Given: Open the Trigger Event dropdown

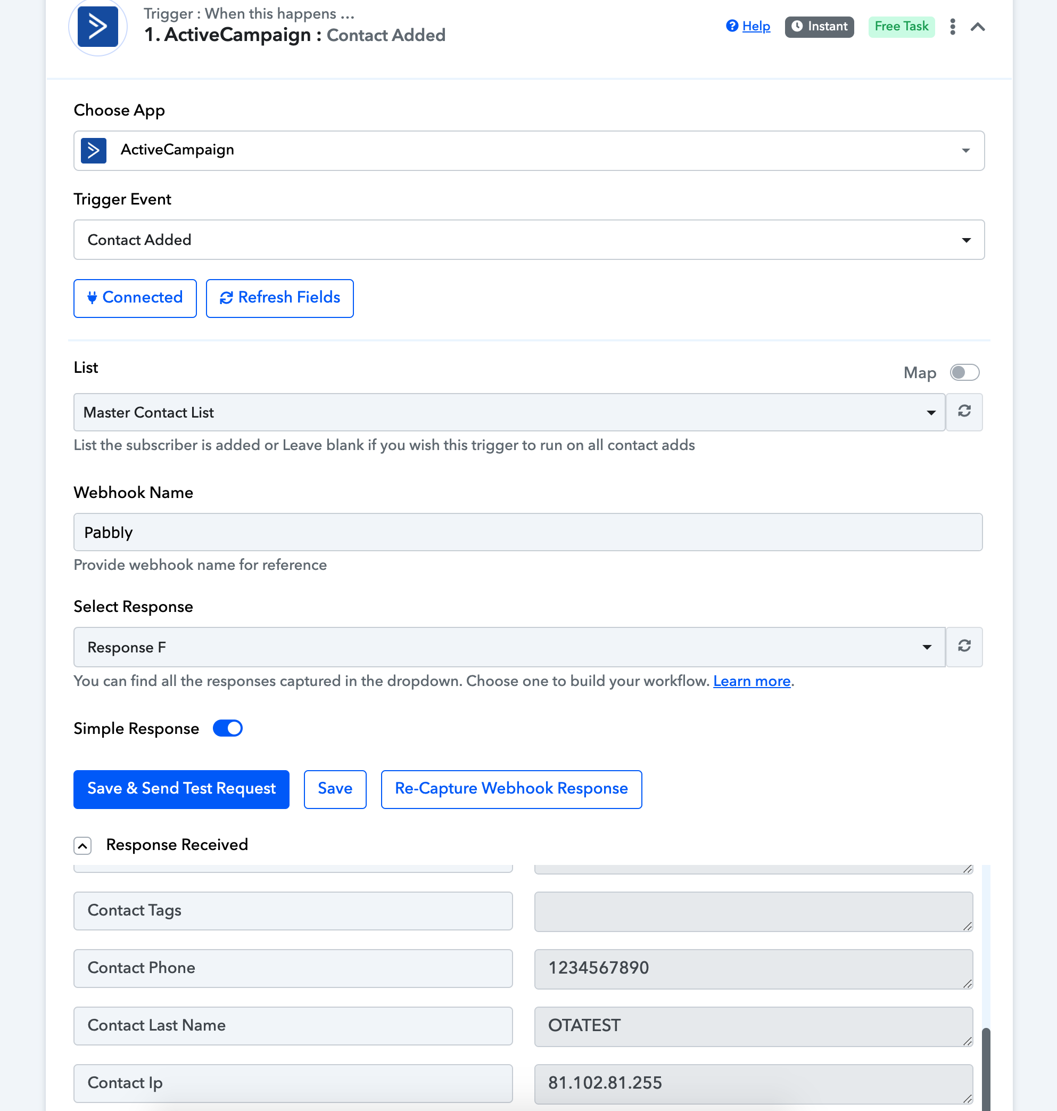Looking at the screenshot, I should coord(528,240).
